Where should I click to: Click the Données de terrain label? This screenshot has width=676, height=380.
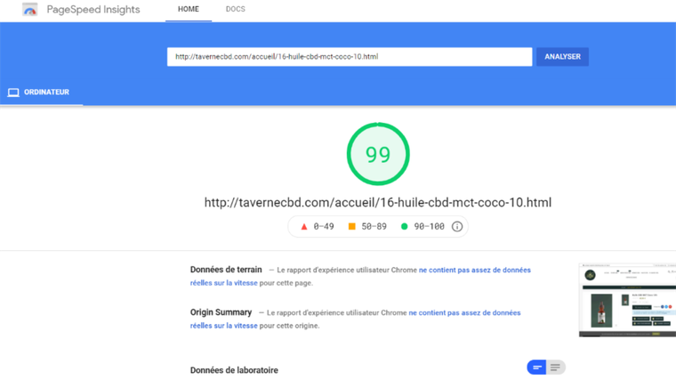pyautogui.click(x=226, y=270)
